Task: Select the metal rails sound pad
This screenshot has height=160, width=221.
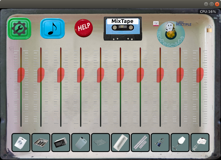Action: 140,142
